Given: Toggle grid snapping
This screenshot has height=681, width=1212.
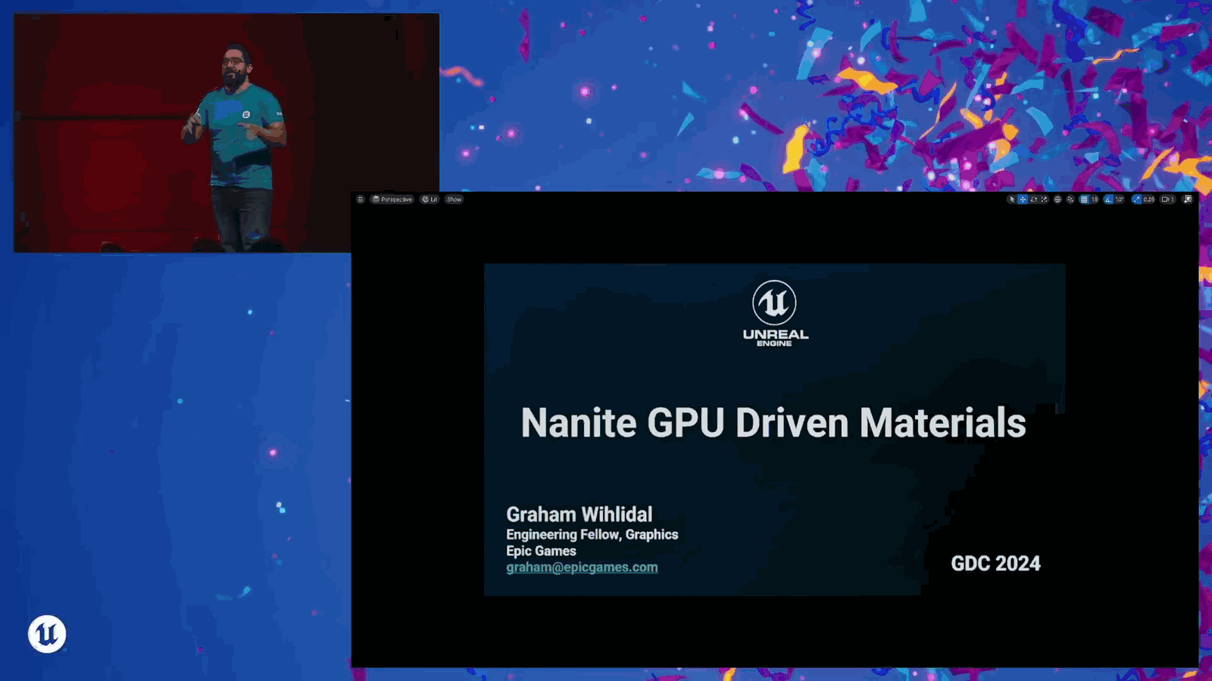Looking at the screenshot, I should [x=1084, y=200].
